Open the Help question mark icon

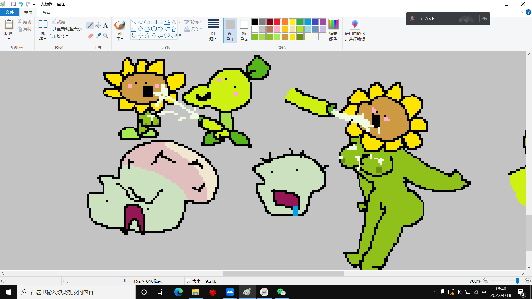pos(528,12)
